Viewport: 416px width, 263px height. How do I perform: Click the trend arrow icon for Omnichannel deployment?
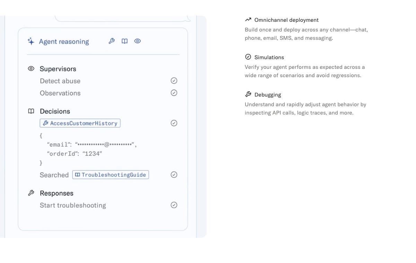tap(248, 20)
